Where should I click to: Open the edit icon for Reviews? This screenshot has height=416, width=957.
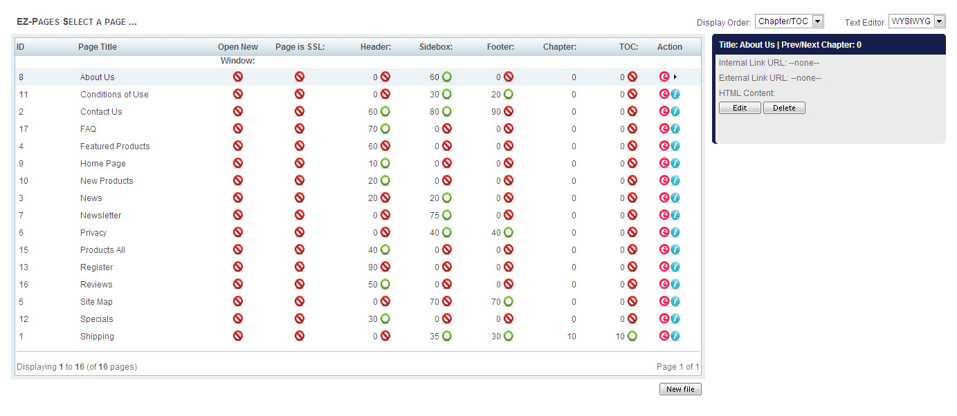point(664,284)
